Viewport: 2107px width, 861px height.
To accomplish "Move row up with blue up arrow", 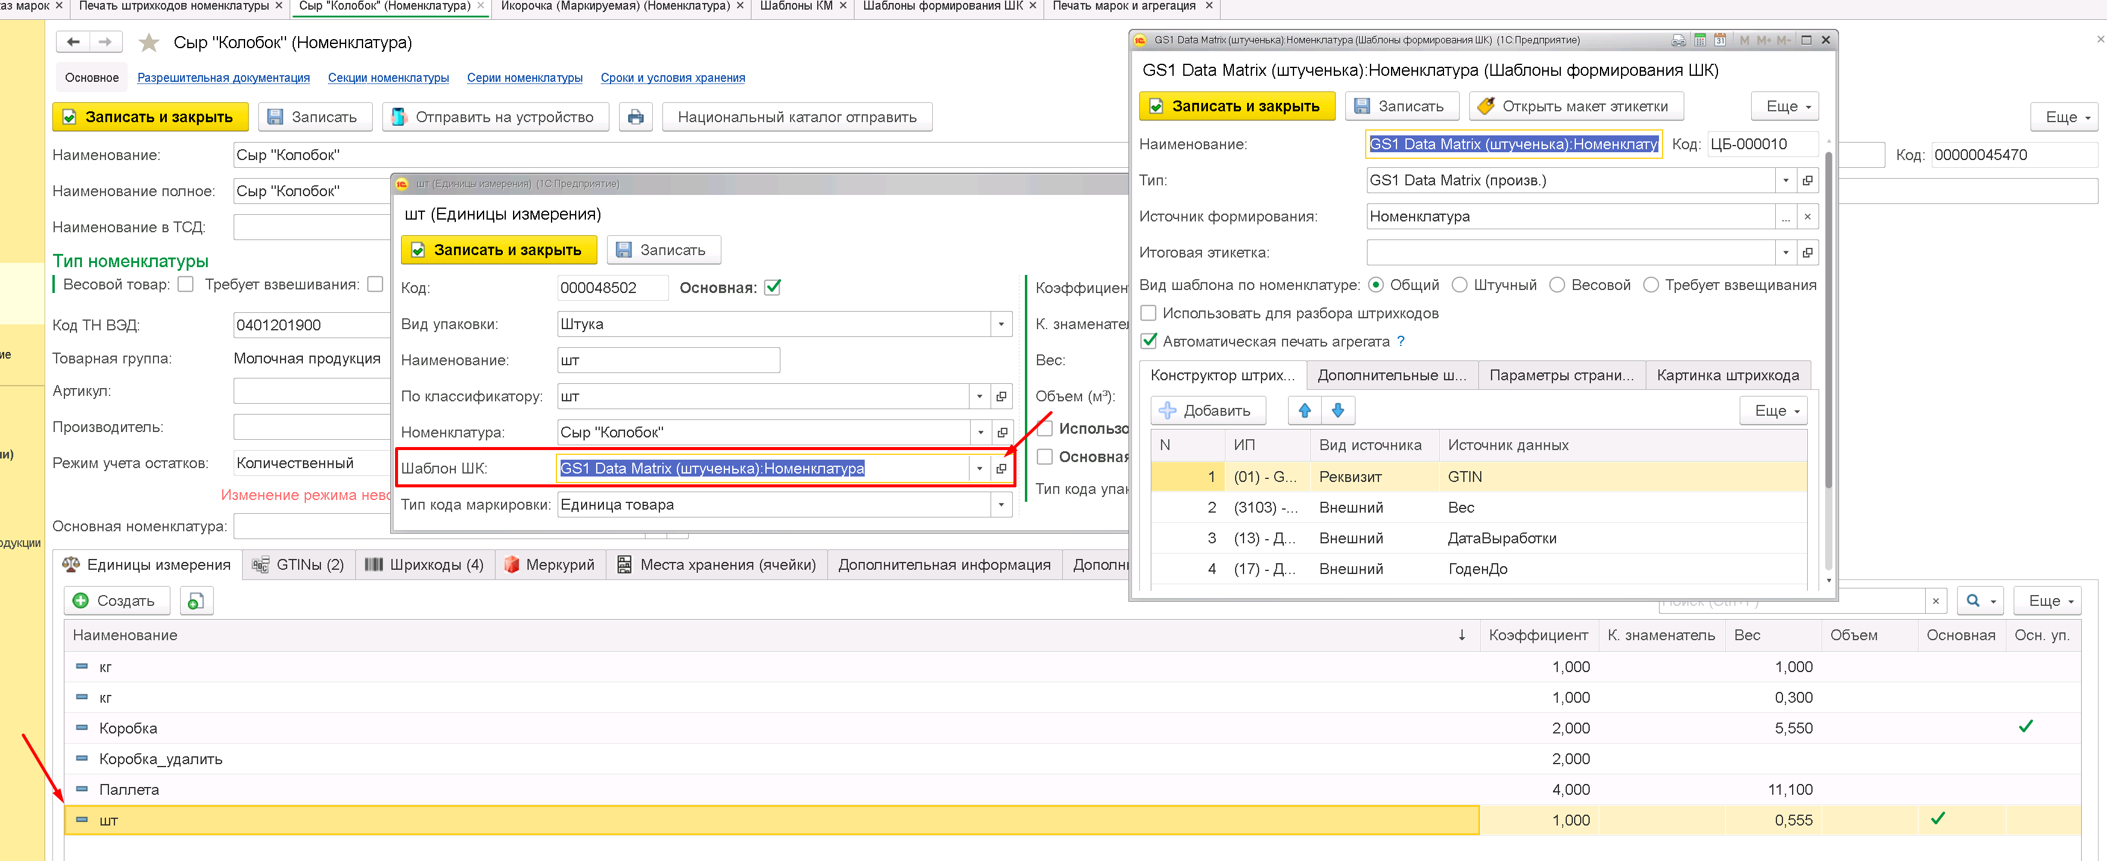I will tap(1305, 410).
